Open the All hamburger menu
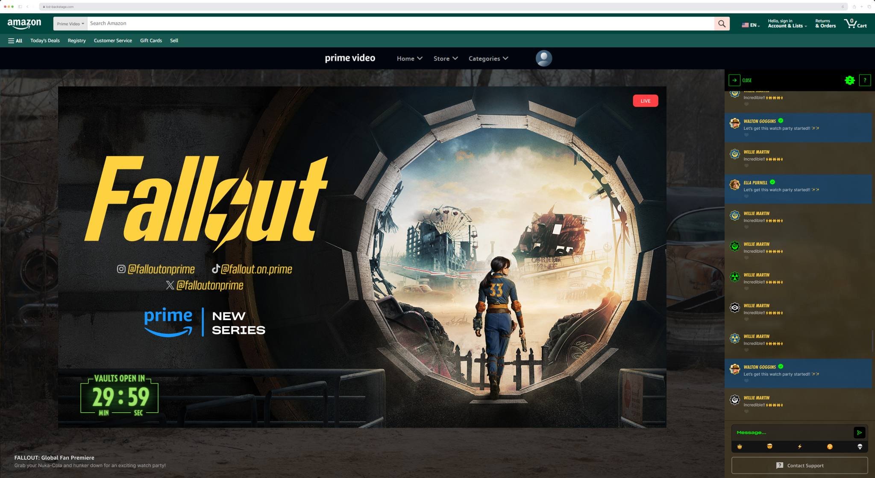 (x=15, y=41)
